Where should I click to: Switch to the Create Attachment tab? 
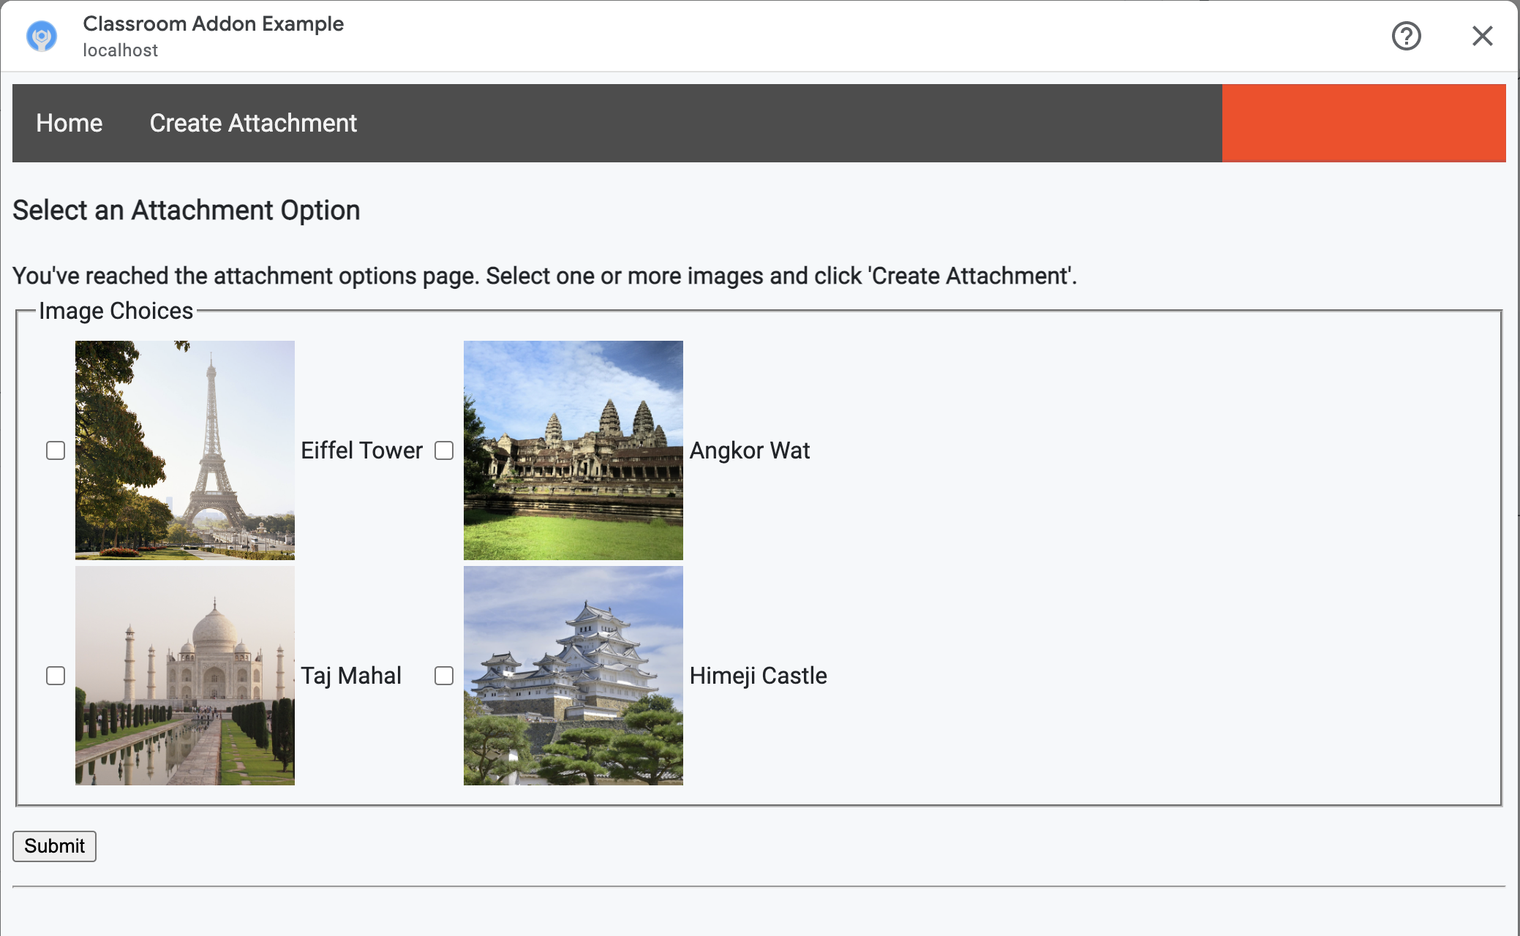click(253, 123)
